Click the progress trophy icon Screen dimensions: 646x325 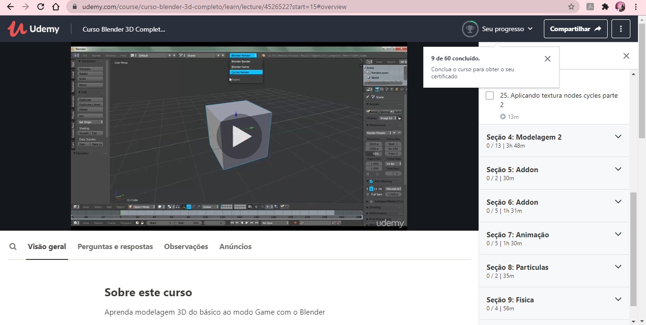pos(470,29)
